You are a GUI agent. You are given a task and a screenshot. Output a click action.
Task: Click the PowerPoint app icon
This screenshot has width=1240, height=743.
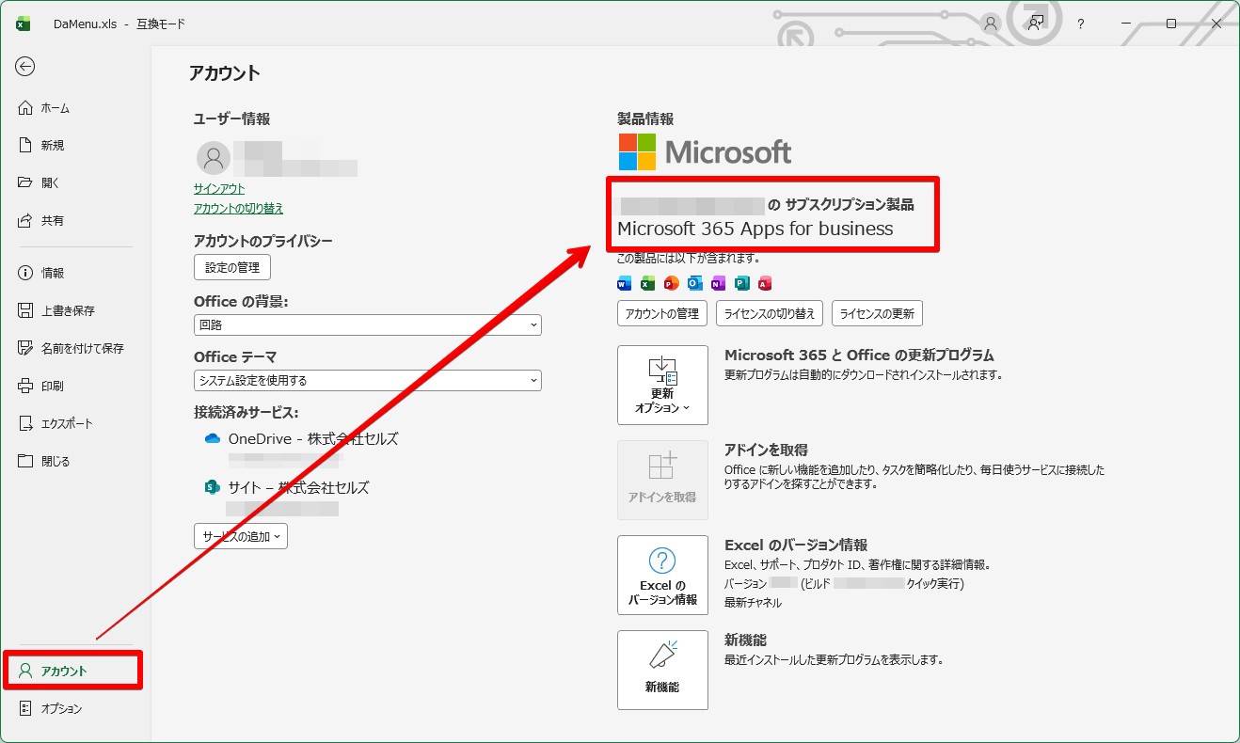671,283
